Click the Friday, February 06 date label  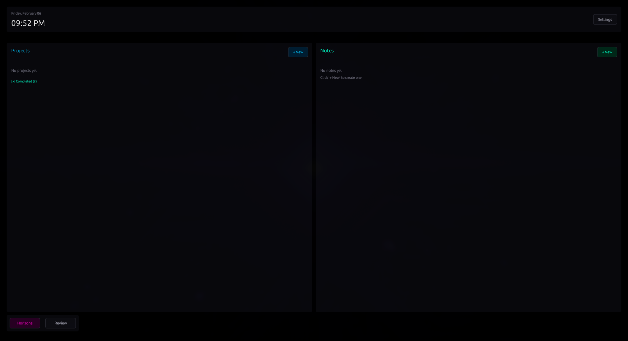pos(26,13)
